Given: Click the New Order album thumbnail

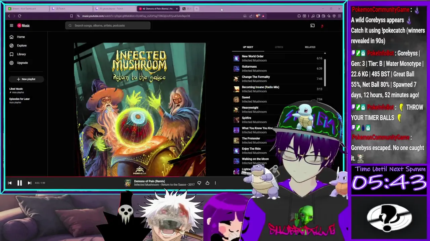Looking at the screenshot, I should 236,59.
